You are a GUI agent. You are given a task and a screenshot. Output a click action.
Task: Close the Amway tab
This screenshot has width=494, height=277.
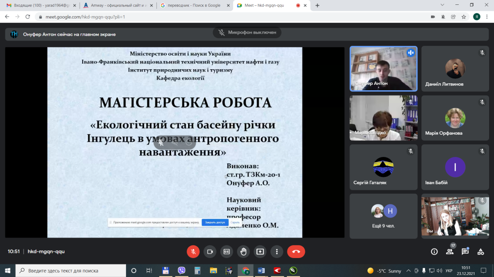pos(151,5)
